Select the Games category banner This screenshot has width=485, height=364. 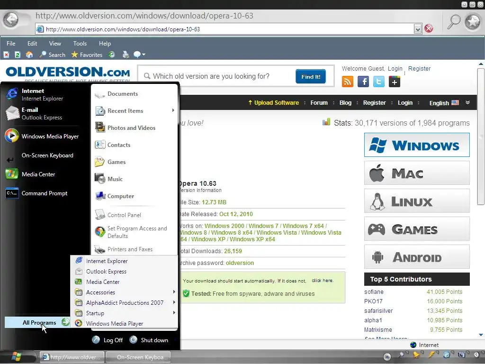[417, 229]
